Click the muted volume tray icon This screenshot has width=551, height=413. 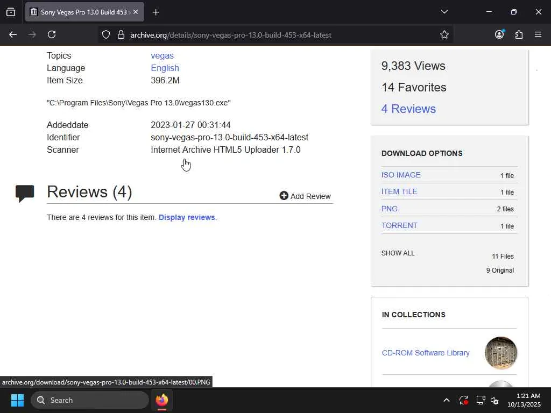pyautogui.click(x=495, y=400)
